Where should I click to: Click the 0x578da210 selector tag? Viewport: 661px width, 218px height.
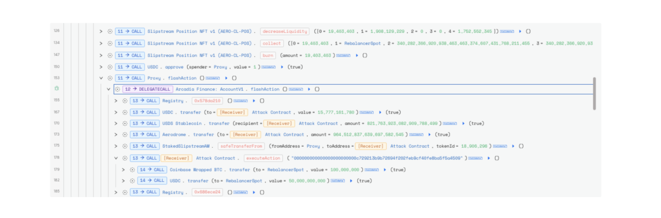point(207,101)
